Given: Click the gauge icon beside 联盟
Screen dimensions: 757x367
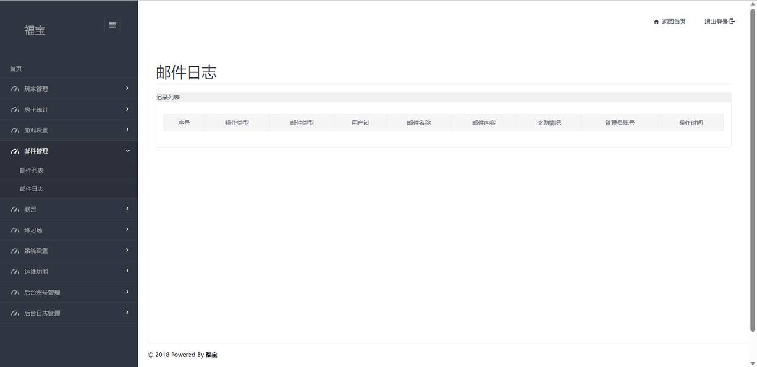Looking at the screenshot, I should point(15,209).
